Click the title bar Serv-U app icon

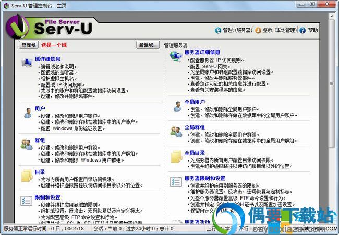pos(6,6)
